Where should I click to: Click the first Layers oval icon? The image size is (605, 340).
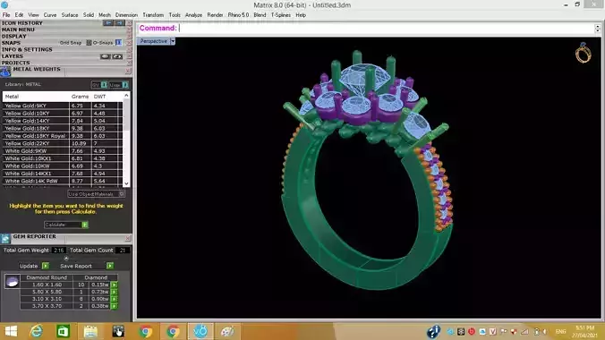click(x=106, y=56)
